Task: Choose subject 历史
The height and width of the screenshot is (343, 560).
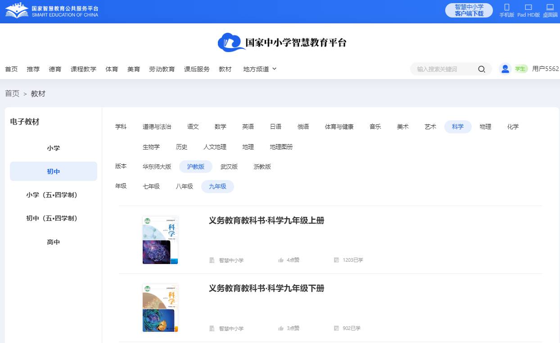Action: (181, 147)
